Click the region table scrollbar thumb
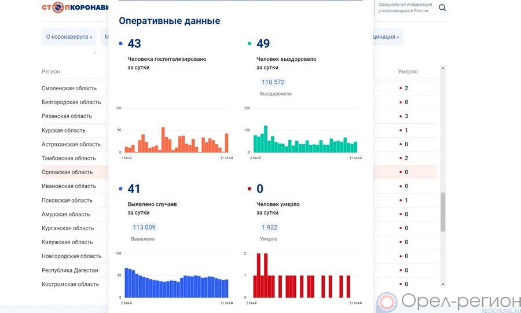 443,211
